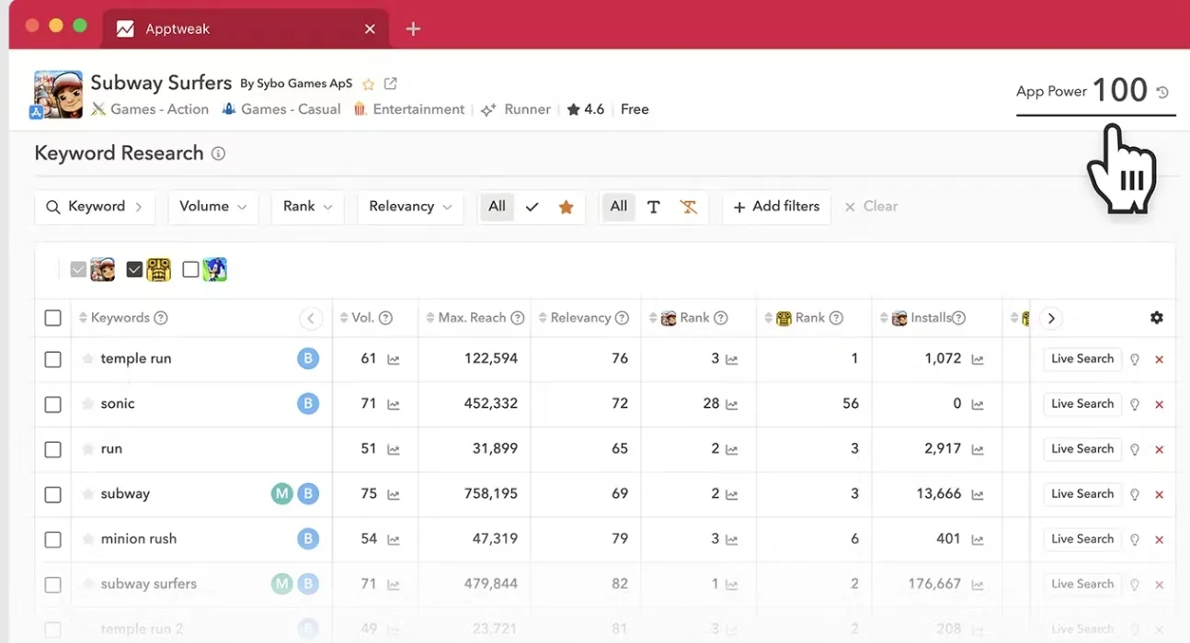
Task: Open the volume trend chart for temple run
Action: tap(394, 359)
